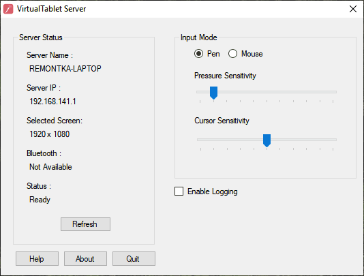Click server name REMONTKA-LAPTOP
364x276 pixels.
(x=65, y=68)
